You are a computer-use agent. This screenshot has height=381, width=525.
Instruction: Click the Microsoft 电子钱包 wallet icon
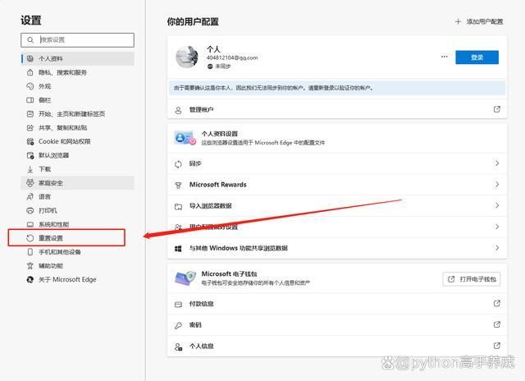point(184,279)
